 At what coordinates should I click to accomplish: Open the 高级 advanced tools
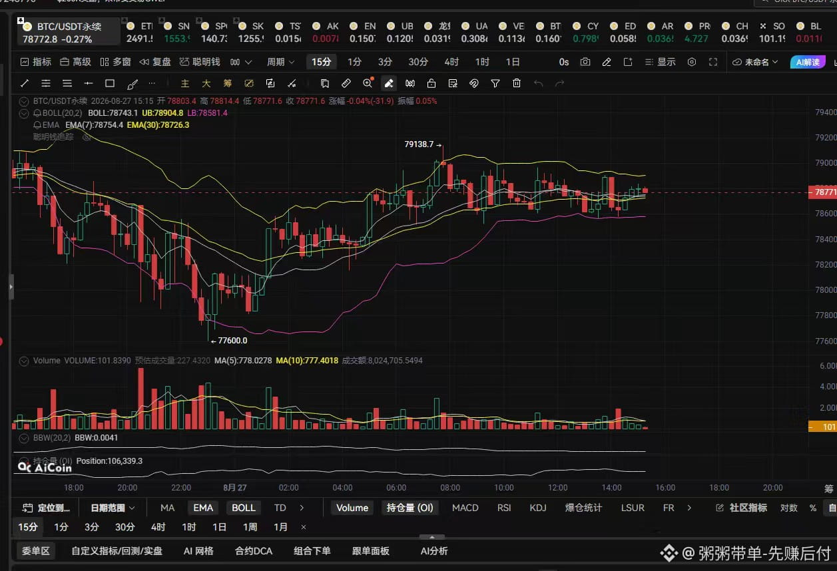[x=75, y=62]
